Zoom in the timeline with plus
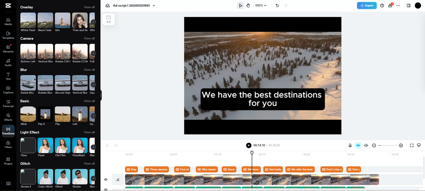This screenshot has width=425, height=191. click(x=401, y=145)
